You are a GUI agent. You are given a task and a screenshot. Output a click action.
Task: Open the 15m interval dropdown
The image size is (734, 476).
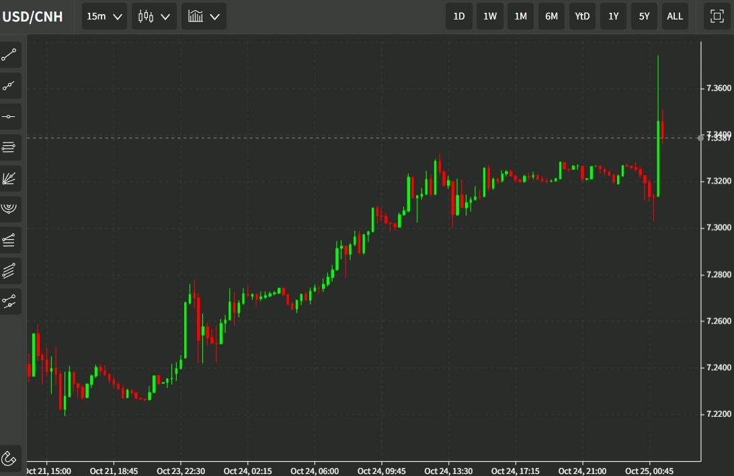click(104, 16)
